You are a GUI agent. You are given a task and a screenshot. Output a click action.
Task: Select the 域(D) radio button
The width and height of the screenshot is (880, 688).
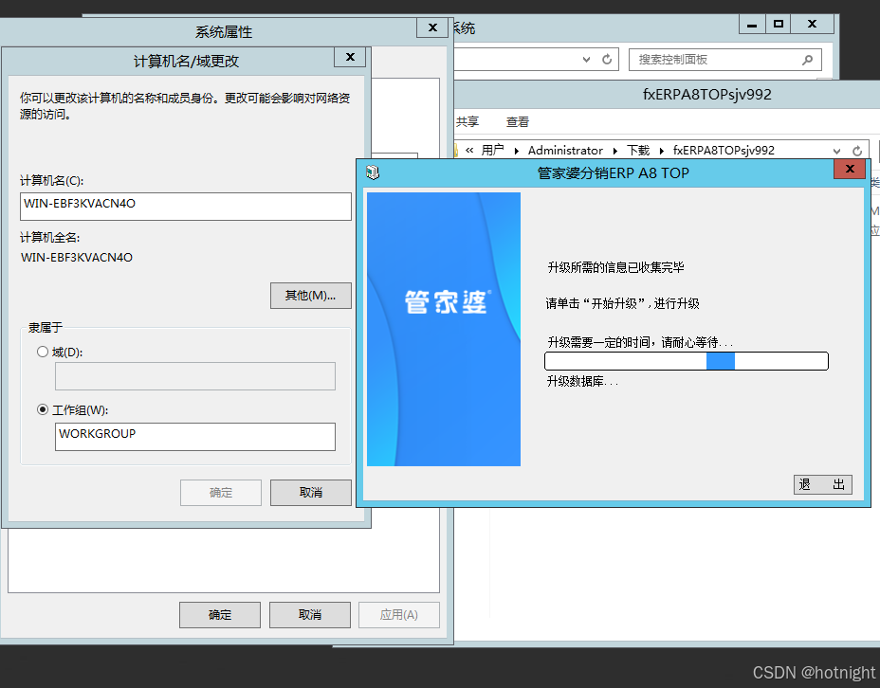[43, 352]
